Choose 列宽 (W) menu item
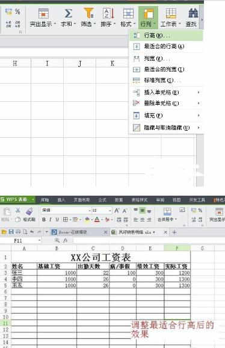This screenshot has width=225, height=348. 166,58
